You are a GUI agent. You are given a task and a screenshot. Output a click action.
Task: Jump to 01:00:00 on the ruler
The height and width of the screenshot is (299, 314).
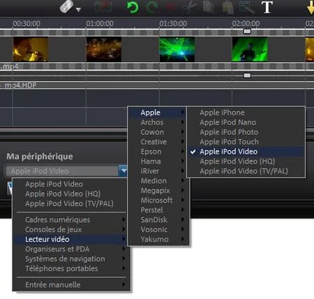point(100,23)
